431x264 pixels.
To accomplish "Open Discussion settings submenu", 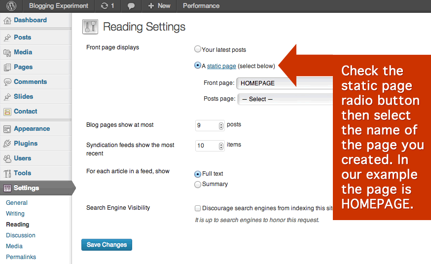I will point(21,235).
